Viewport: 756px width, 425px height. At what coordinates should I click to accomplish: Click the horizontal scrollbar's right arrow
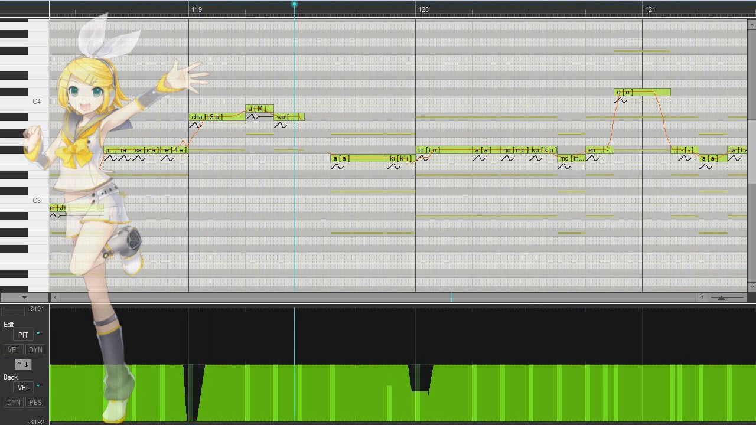(702, 297)
